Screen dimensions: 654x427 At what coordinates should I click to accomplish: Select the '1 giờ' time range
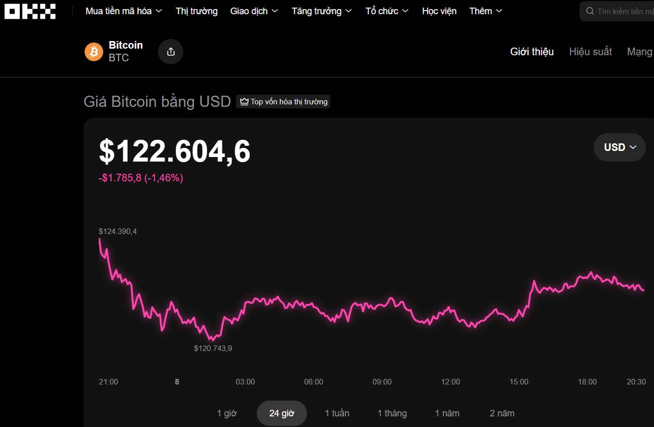(x=226, y=413)
